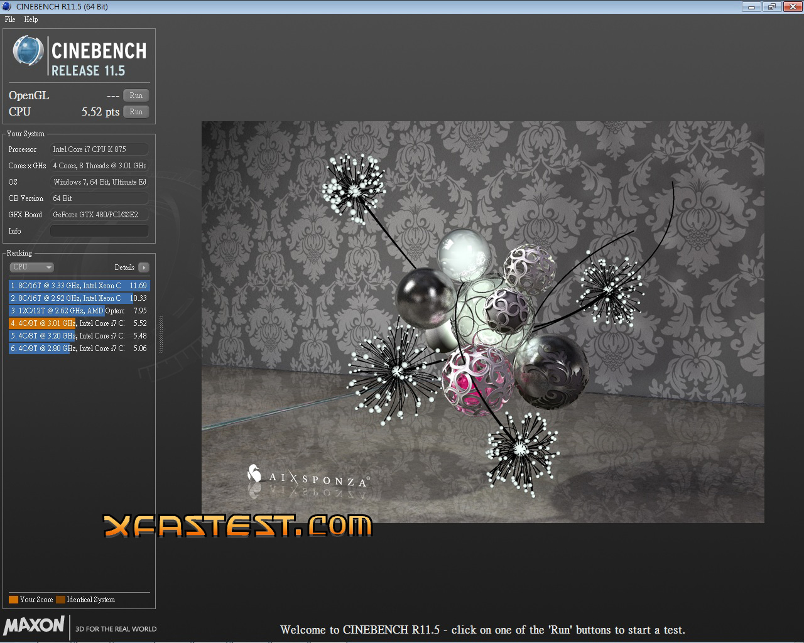Click the brown Identical System legend swatch
Image resolution: width=804 pixels, height=643 pixels.
click(60, 600)
